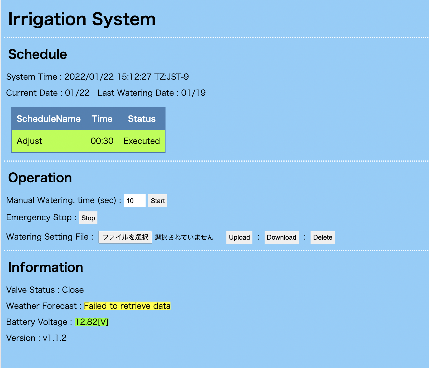The image size is (429, 368).
Task: Focus the manual watering time input field
Action: [x=135, y=201]
